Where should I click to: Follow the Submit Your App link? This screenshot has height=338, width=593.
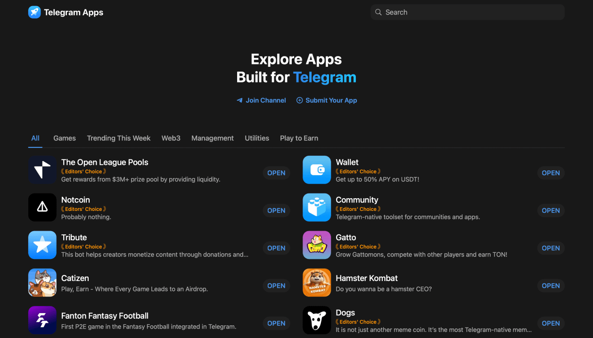click(327, 100)
